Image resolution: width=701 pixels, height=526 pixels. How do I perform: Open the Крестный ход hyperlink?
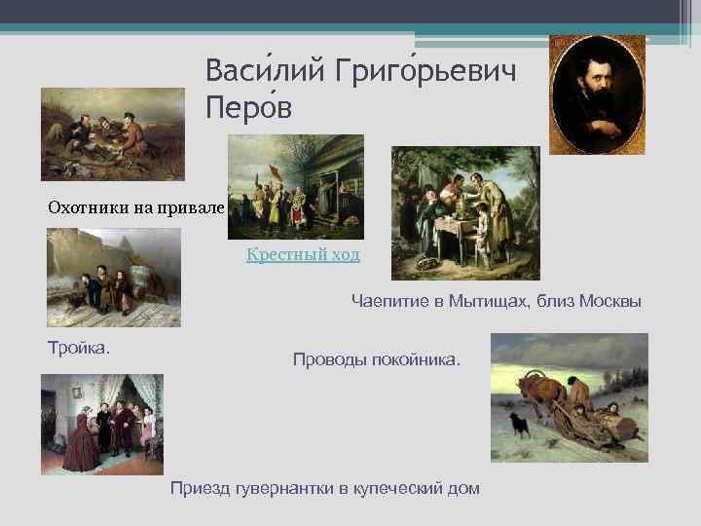click(x=303, y=255)
